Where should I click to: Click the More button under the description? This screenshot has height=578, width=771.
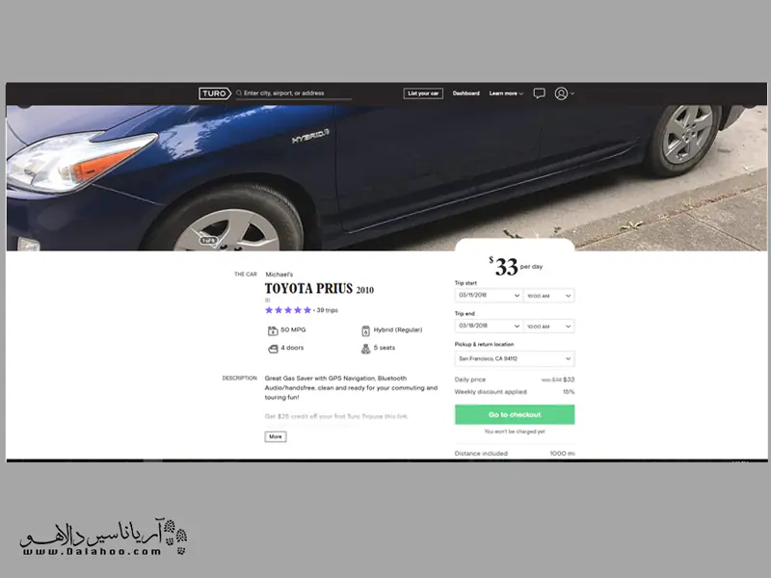coord(276,436)
